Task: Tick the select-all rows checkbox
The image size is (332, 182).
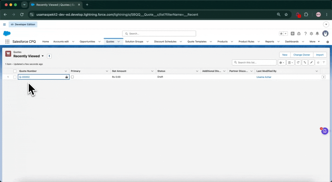Action: click(x=15, y=71)
